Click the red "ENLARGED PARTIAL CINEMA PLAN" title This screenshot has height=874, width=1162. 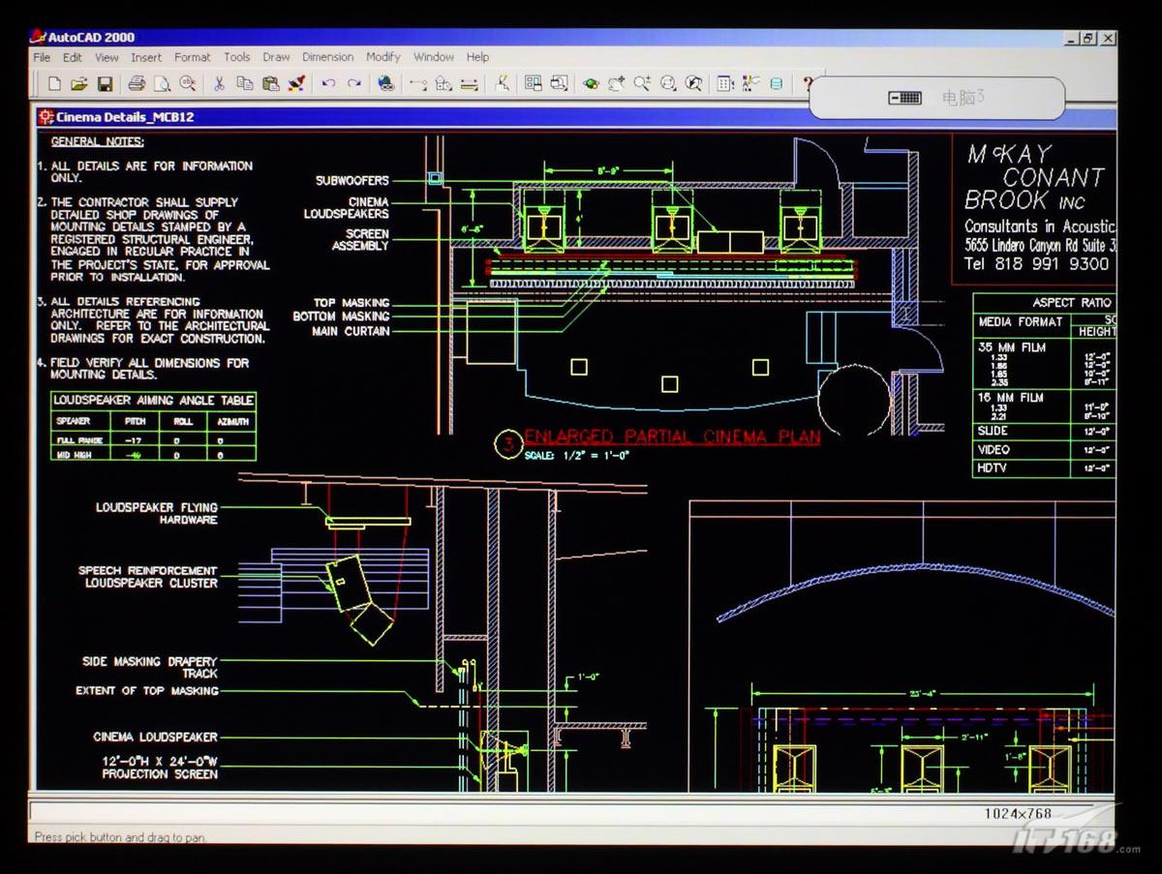pyautogui.click(x=672, y=437)
